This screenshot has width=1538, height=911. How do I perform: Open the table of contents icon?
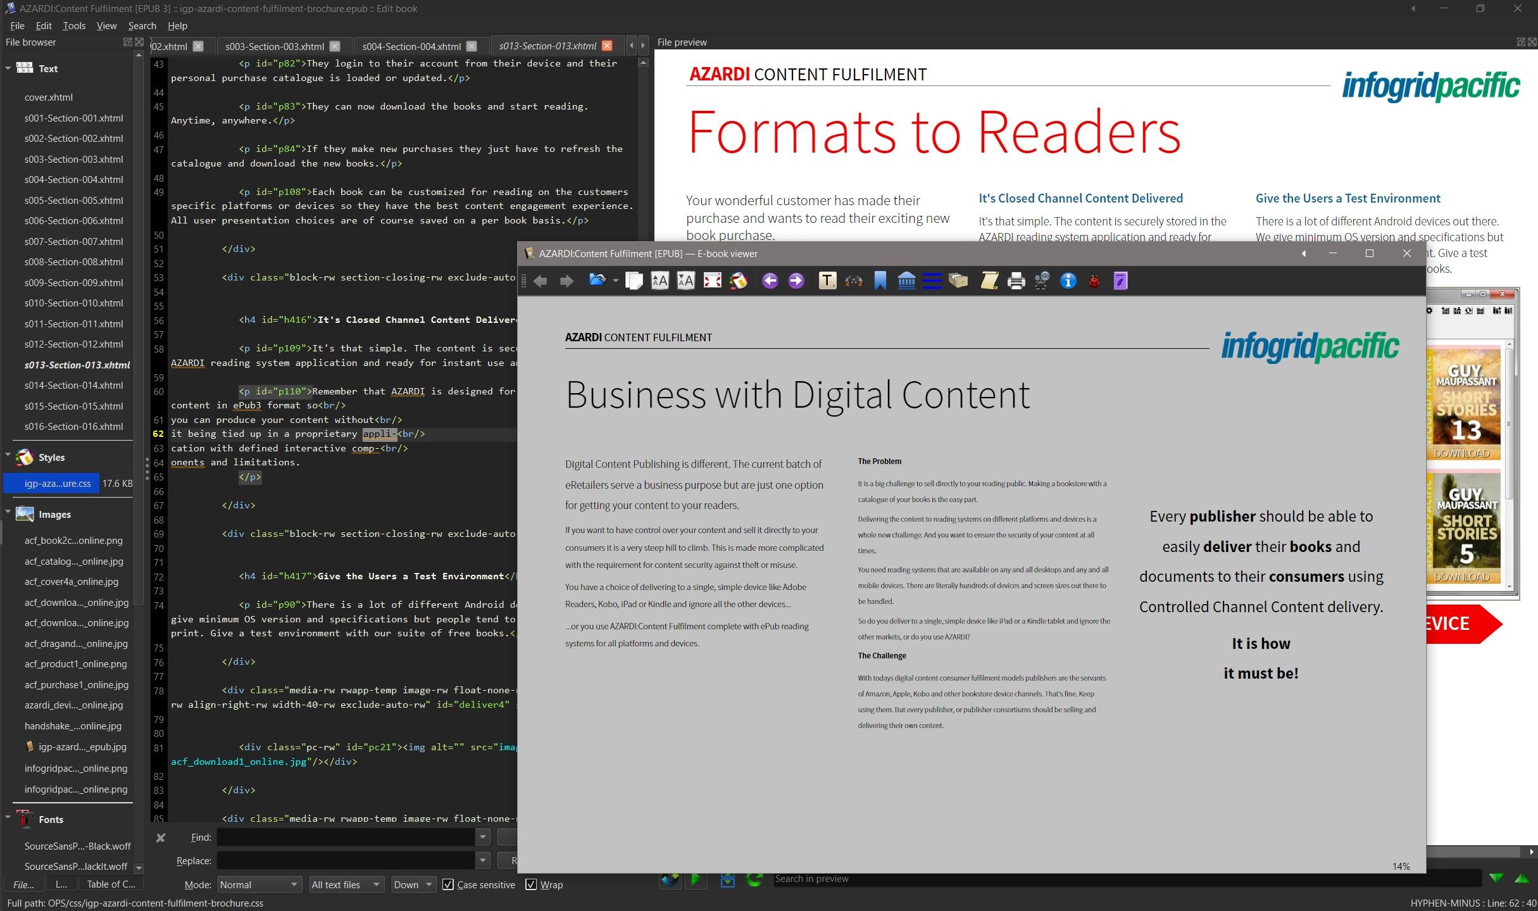[x=932, y=280]
